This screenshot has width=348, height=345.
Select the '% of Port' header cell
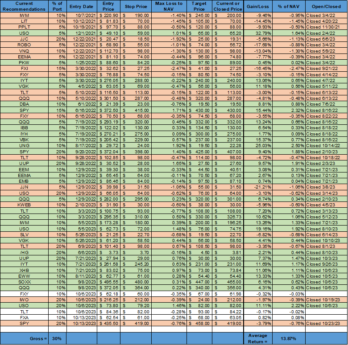click(x=57, y=6)
